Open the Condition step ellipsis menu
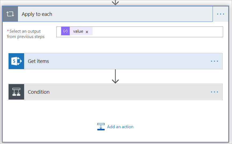The width and height of the screenshot is (232, 144). pos(214,92)
